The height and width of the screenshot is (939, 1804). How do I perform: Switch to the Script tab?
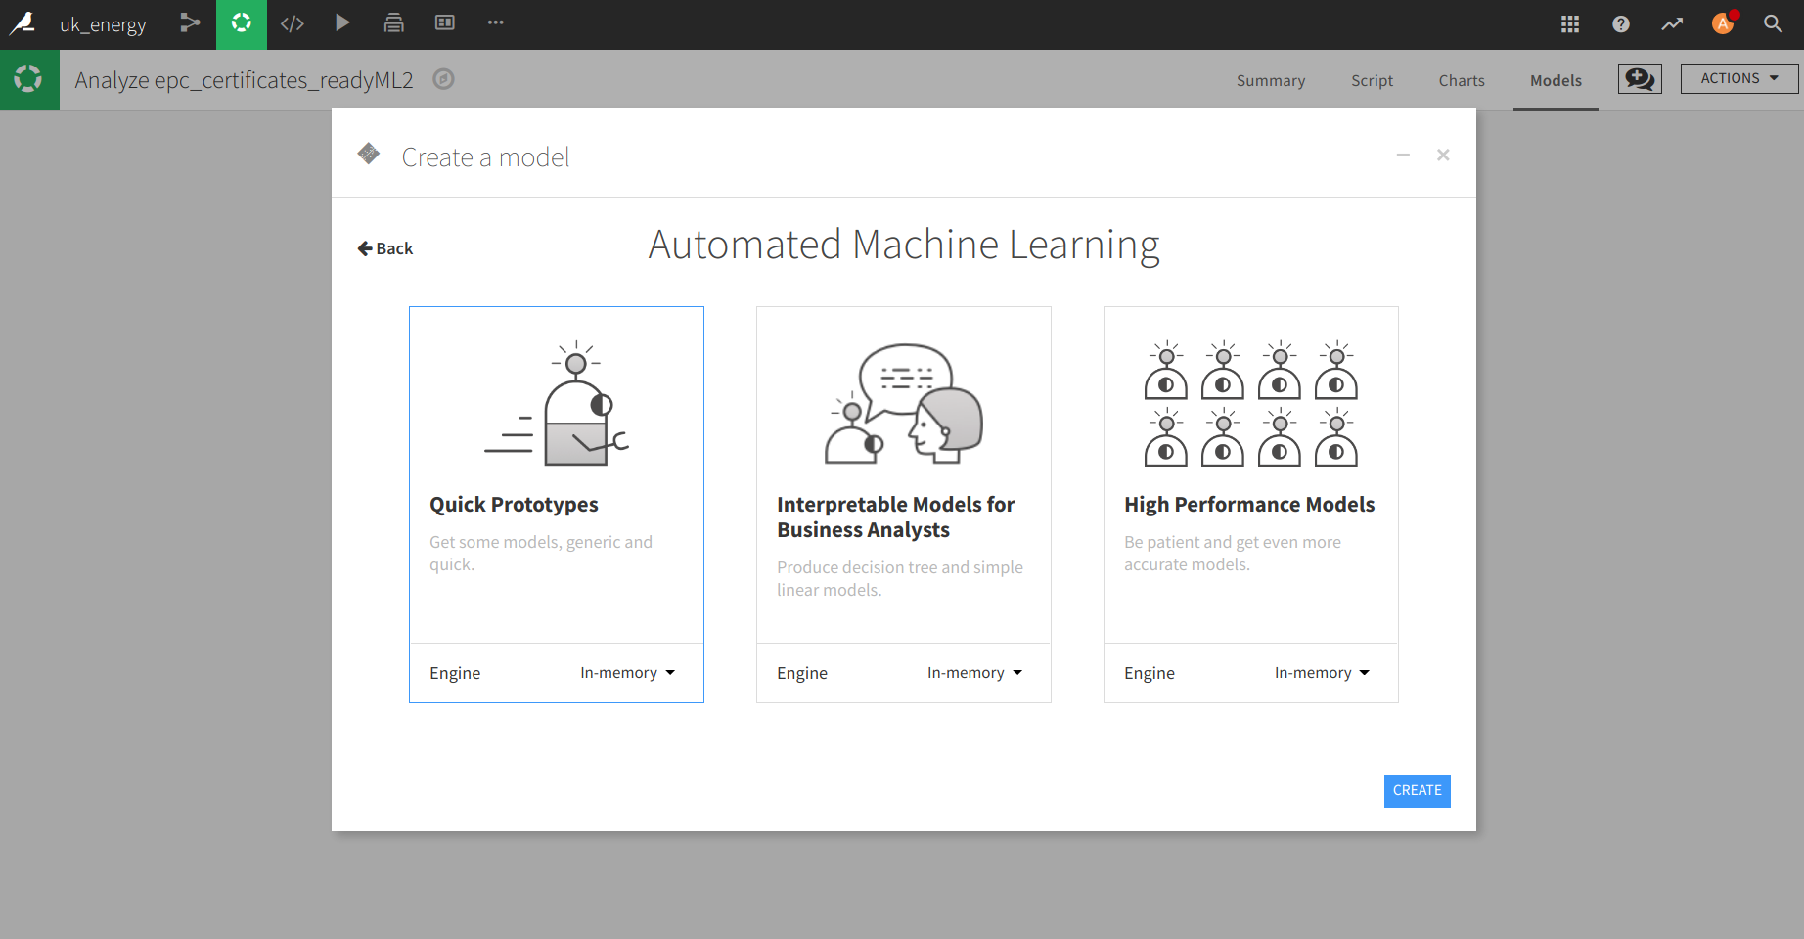(x=1372, y=81)
